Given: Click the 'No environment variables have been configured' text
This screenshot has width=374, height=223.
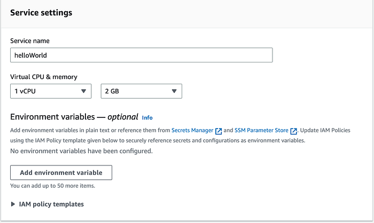Looking at the screenshot, I should pos(81,151).
